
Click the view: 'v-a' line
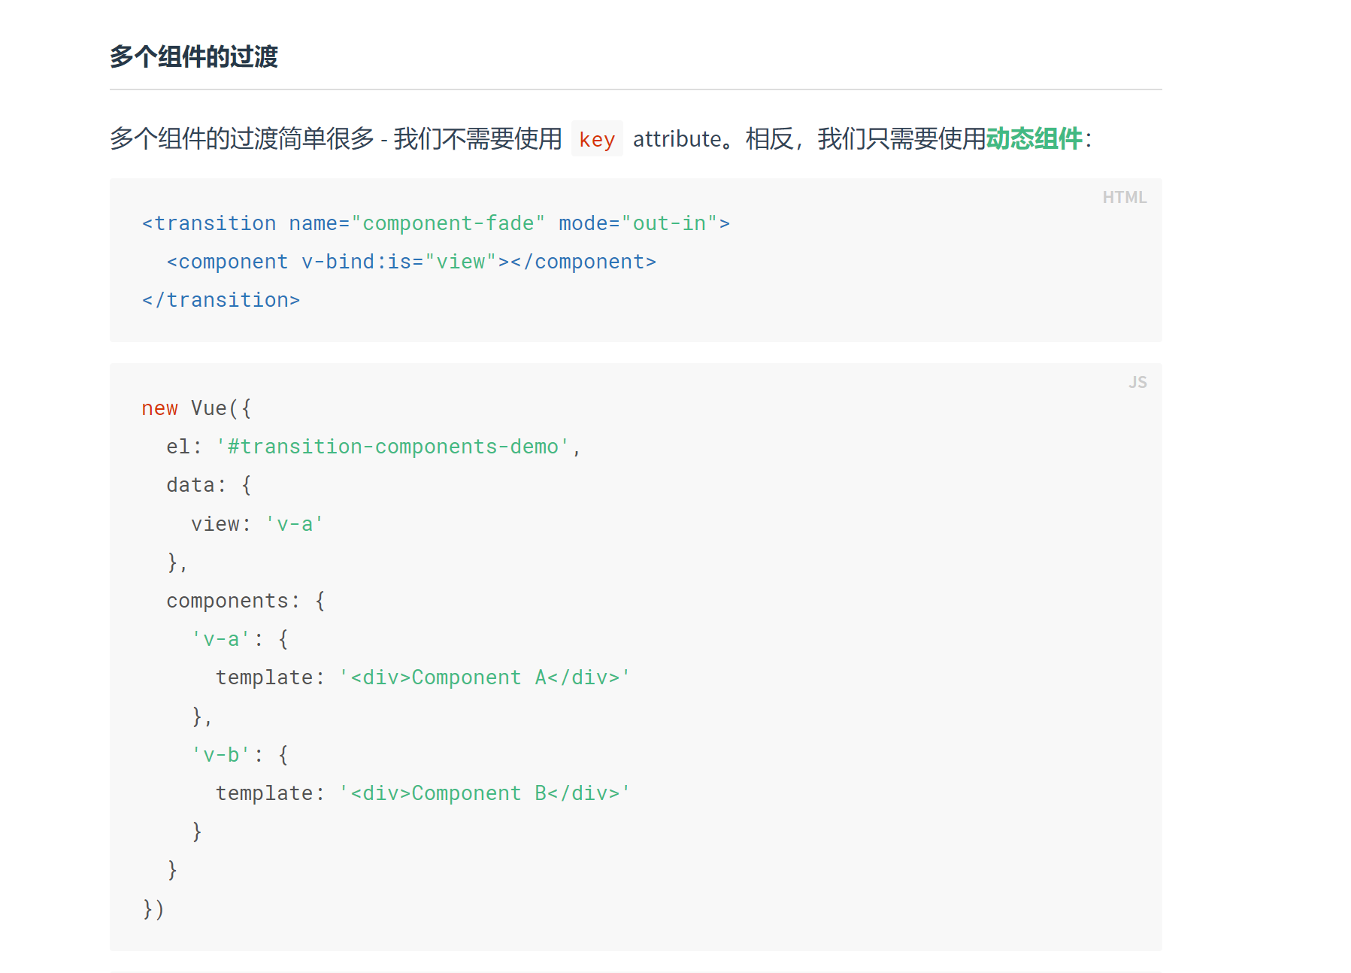point(256,524)
